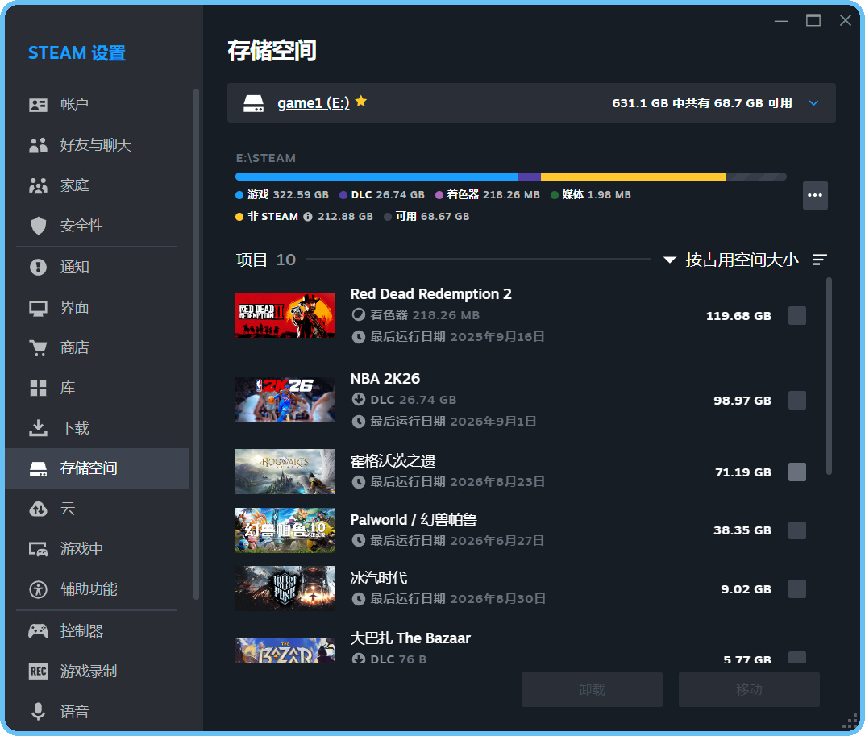Click the REC game recording icon
865x736 pixels.
[38, 672]
